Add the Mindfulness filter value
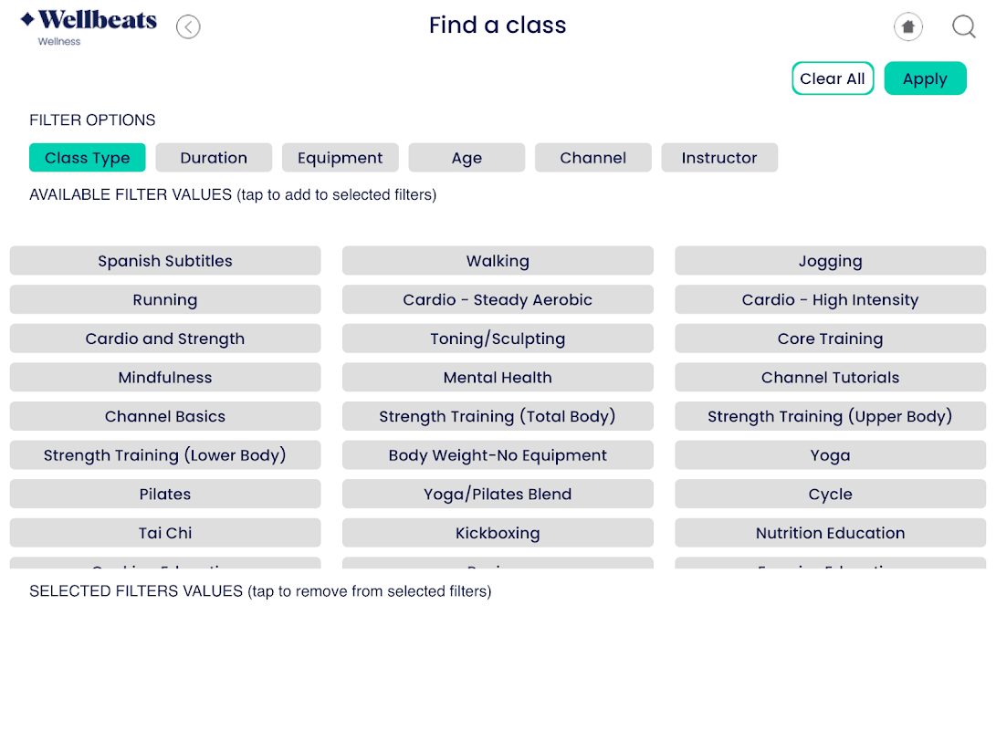996x730 pixels. [x=165, y=378]
